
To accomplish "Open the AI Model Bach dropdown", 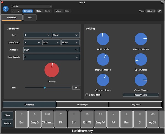I will 52,50.
